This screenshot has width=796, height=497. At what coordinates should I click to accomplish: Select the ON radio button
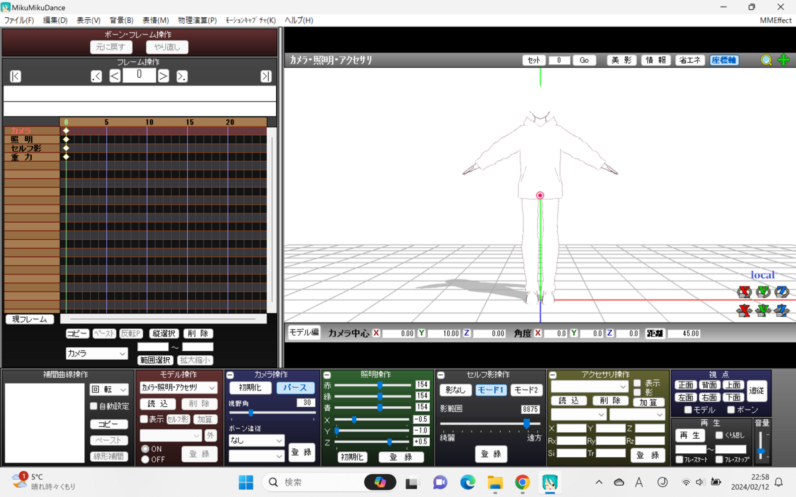[145, 449]
